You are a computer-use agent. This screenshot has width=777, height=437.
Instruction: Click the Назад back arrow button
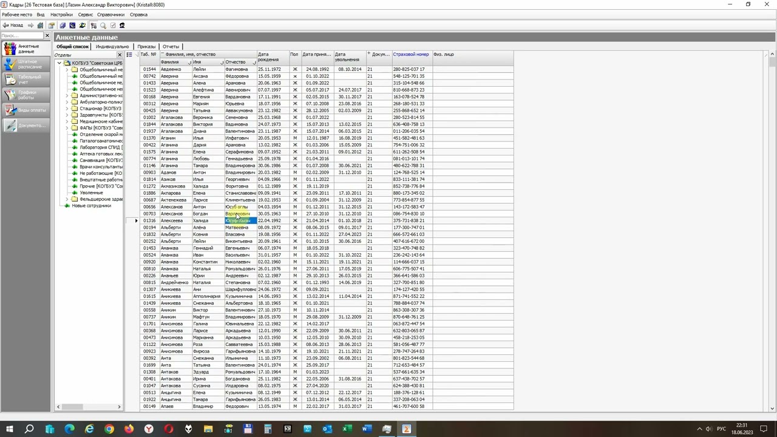click(13, 25)
